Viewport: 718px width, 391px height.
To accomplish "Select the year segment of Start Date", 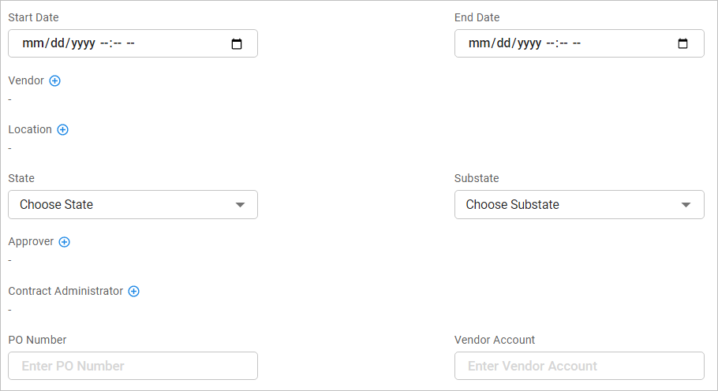I will 83,44.
